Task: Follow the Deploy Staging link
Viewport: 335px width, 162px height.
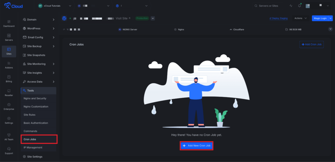Action: 278,18
